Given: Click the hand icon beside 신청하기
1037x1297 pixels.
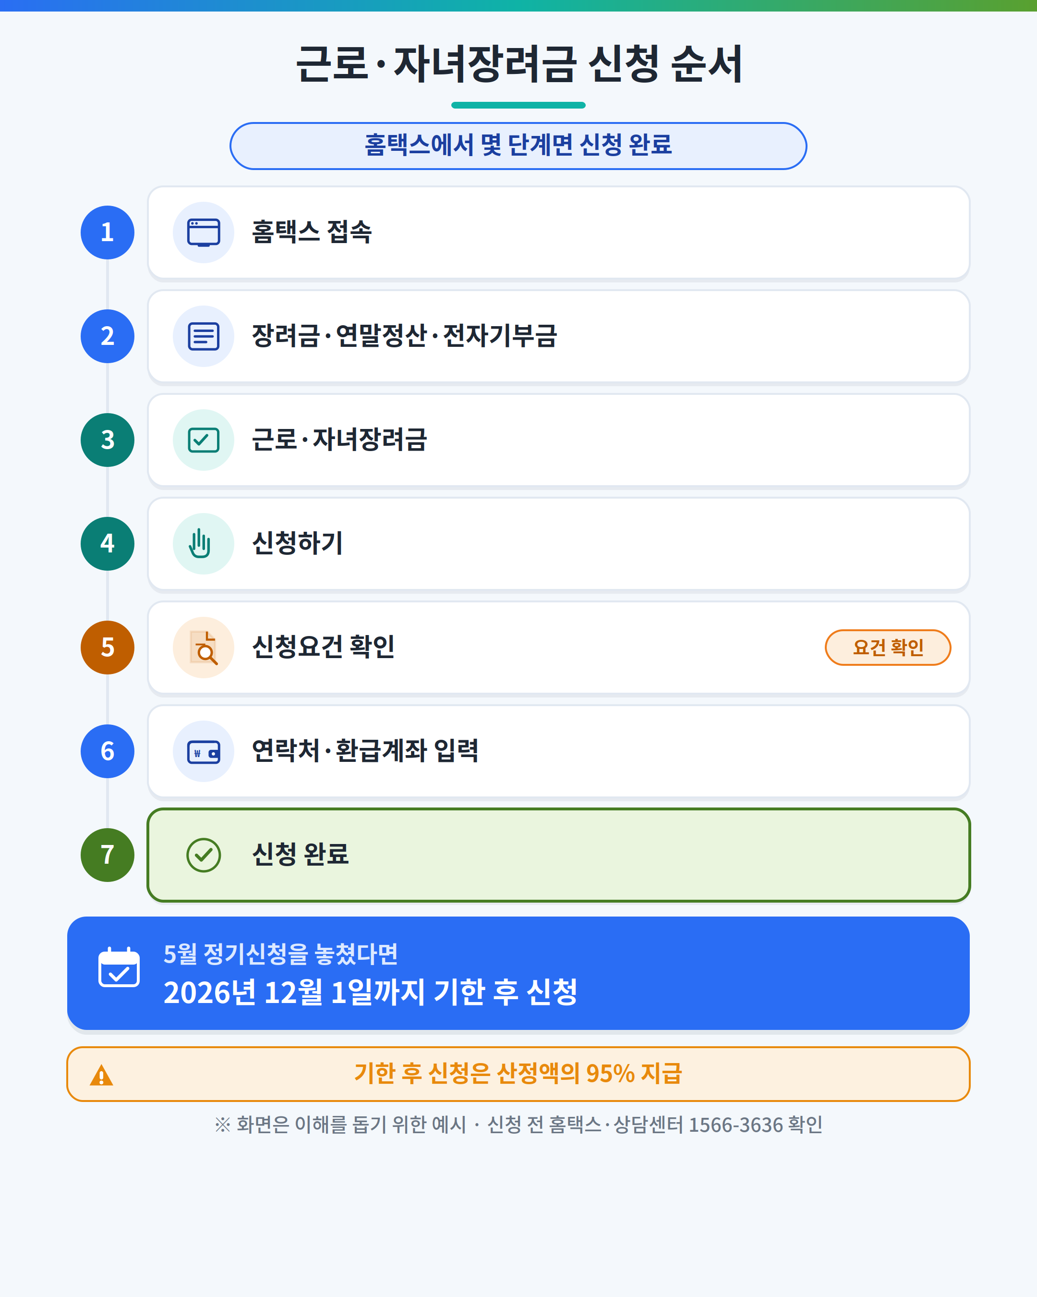Looking at the screenshot, I should 200,543.
